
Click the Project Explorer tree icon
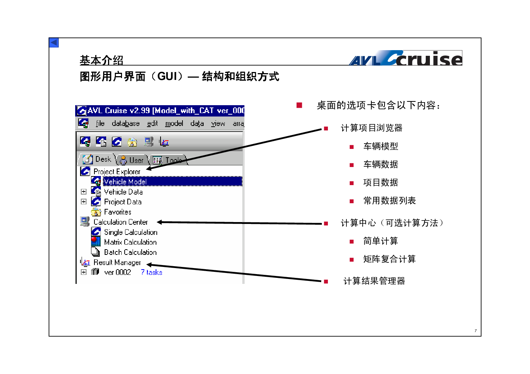pos(85,171)
